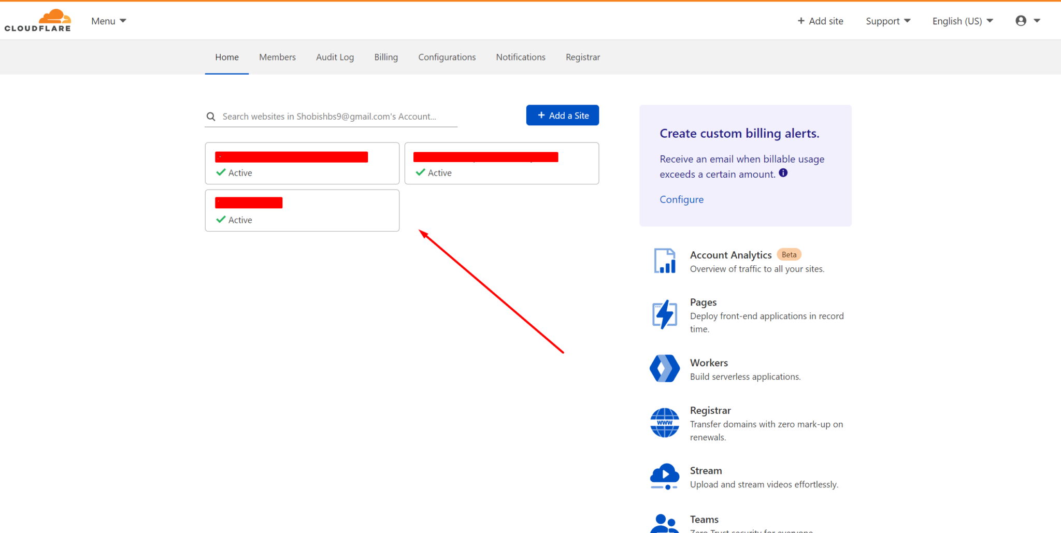1061x533 pixels.
Task: Open Configure for billing alerts
Action: tap(681, 199)
